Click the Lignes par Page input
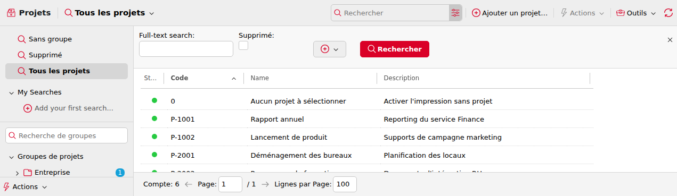The height and width of the screenshot is (196, 677). click(345, 184)
